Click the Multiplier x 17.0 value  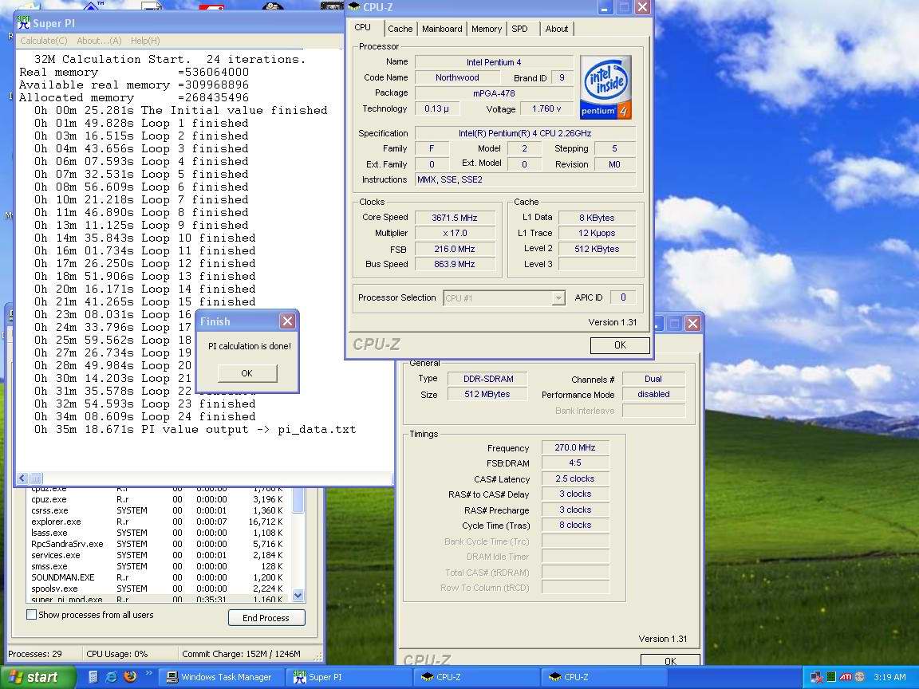[x=455, y=233]
